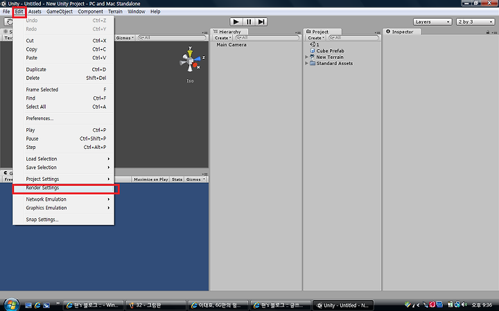Image resolution: width=499 pixels, height=311 pixels.
Task: Click the Cube Prefab icon
Action: point(313,51)
